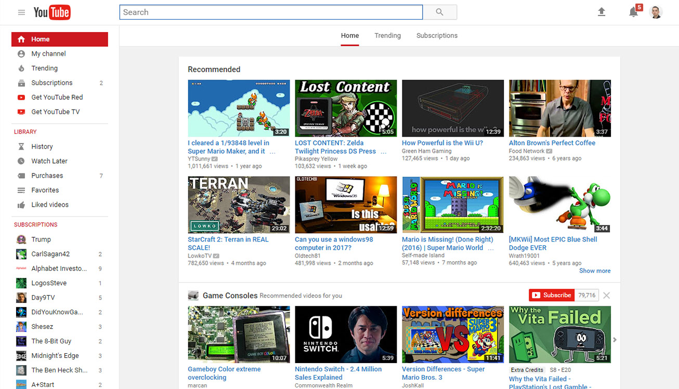Open the notifications bell showing 5 alerts

click(634, 12)
